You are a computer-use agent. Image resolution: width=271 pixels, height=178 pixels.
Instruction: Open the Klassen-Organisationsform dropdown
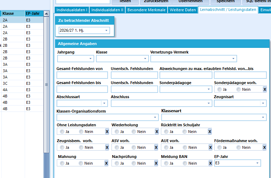[x=155, y=117]
